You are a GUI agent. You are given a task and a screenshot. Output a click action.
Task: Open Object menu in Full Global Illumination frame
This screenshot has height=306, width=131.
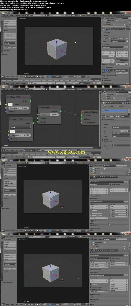tap(21, 231)
